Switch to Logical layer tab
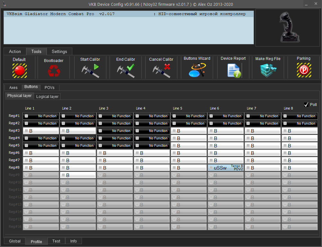Screen dimensions: 322x247 (x=47, y=96)
